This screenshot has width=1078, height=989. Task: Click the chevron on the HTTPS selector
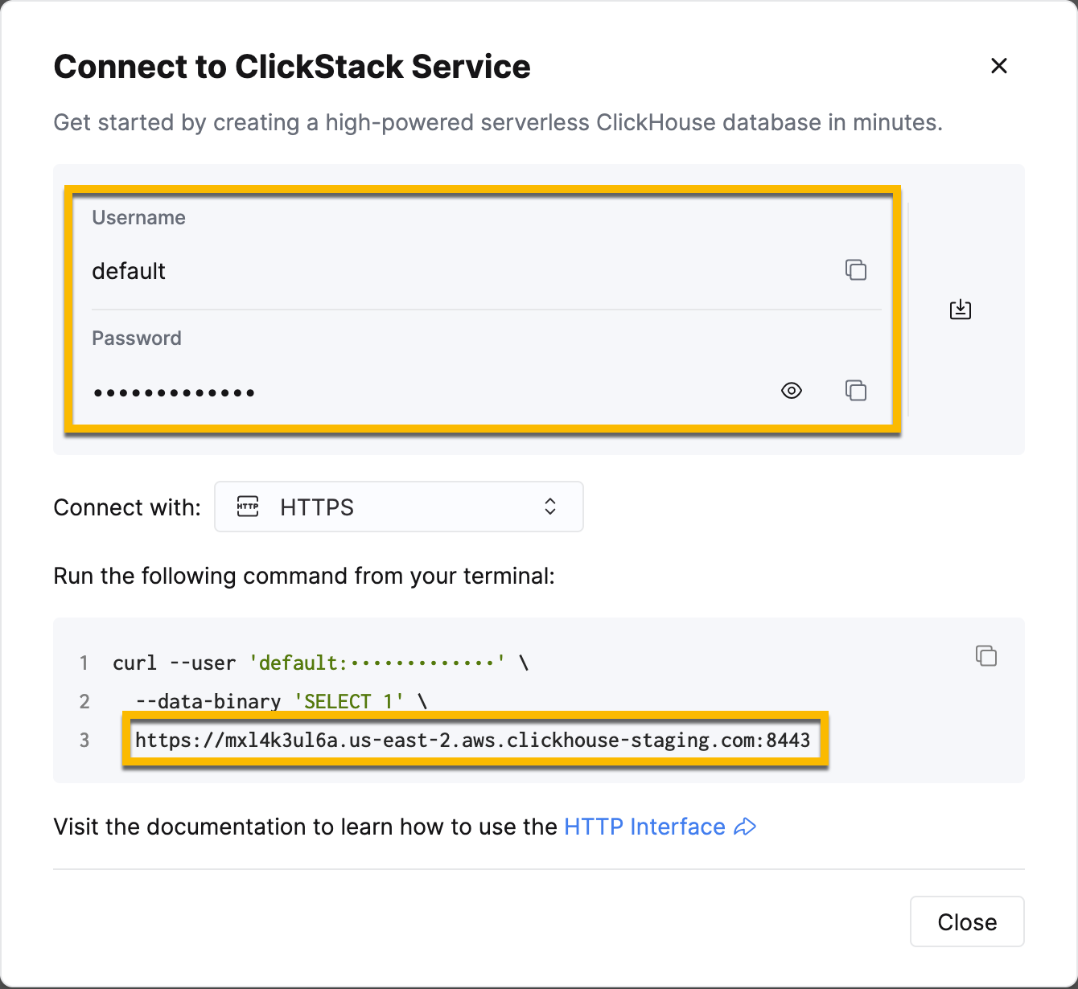[x=549, y=507]
